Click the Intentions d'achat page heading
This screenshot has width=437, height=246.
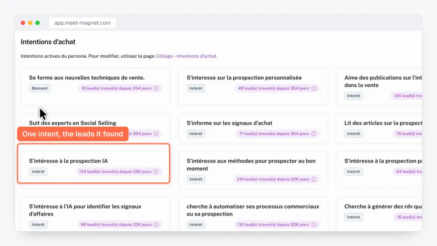[48, 42]
